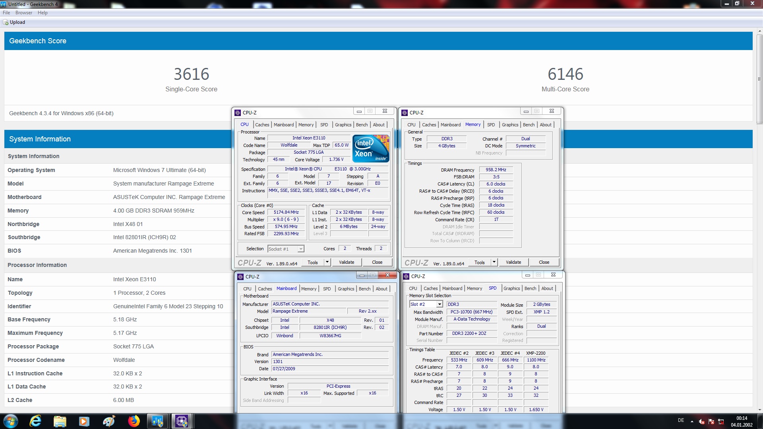Screen dimensions: 763x429
Task: Open SPD tab in CPU window
Action: (324, 125)
